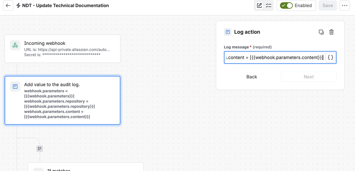355x171 pixels.
Task: Click the Secret is masked text
Action: click(62, 55)
